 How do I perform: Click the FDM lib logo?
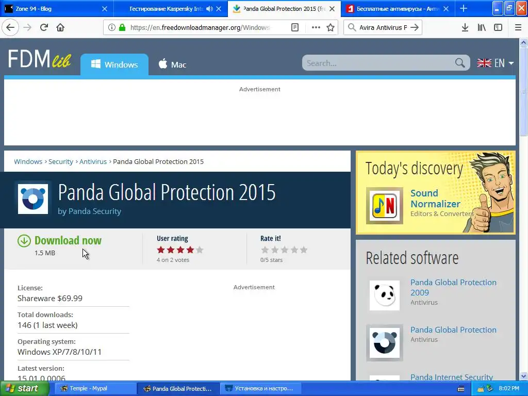(x=39, y=59)
